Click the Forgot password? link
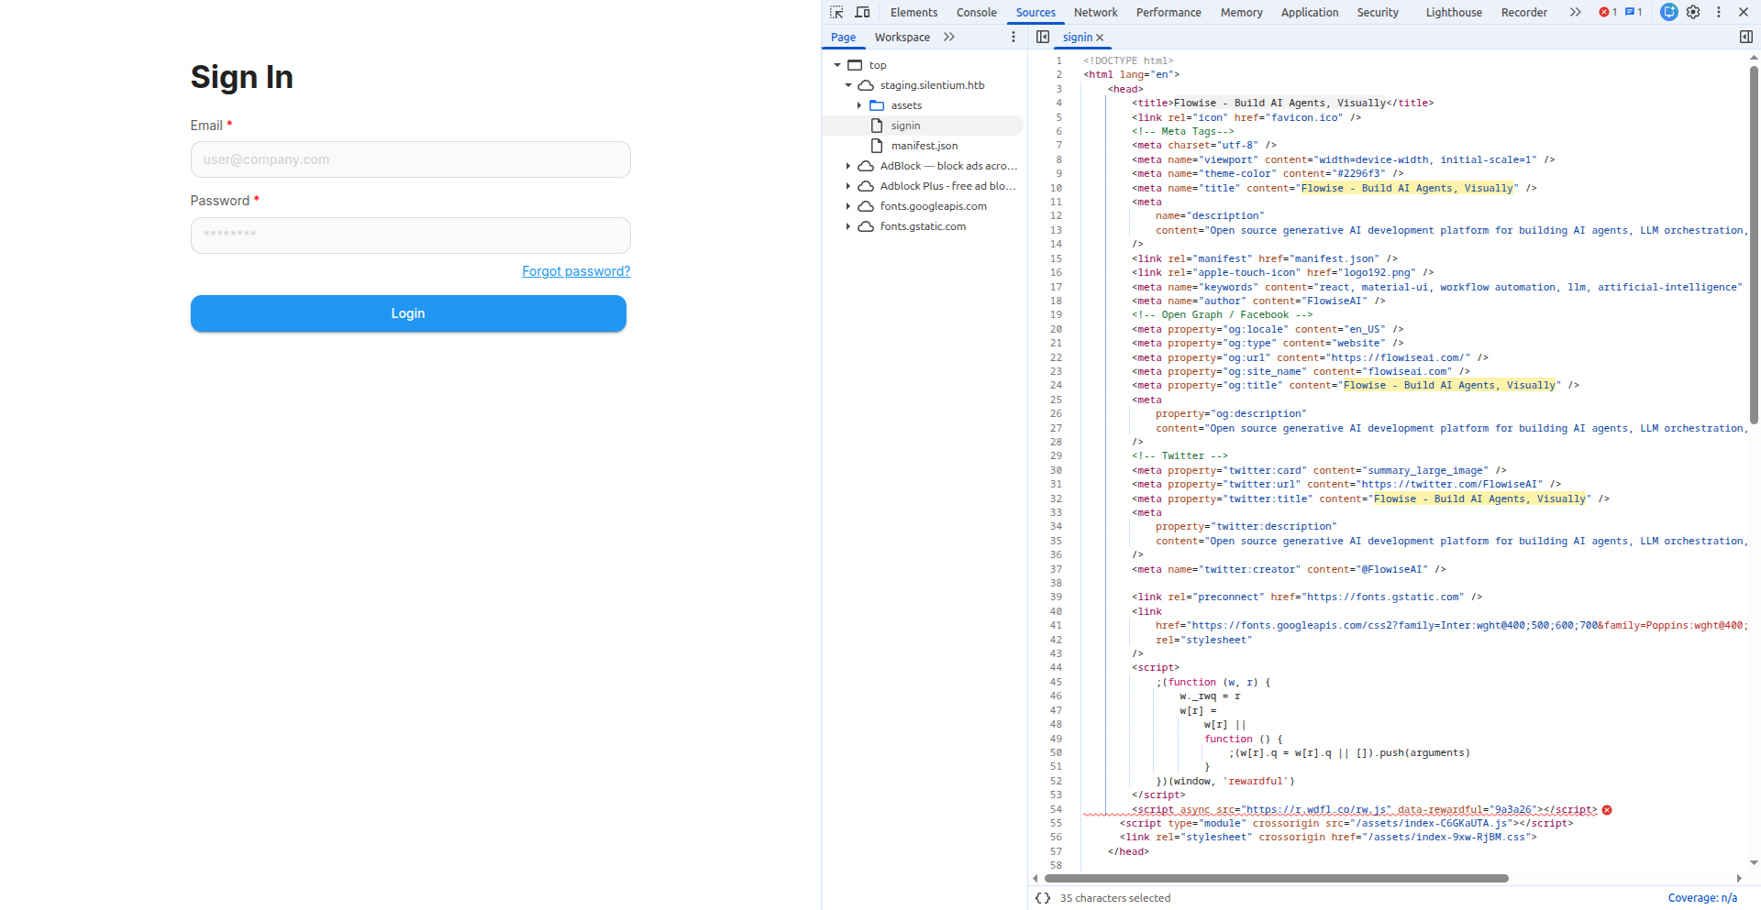 pyautogui.click(x=576, y=271)
